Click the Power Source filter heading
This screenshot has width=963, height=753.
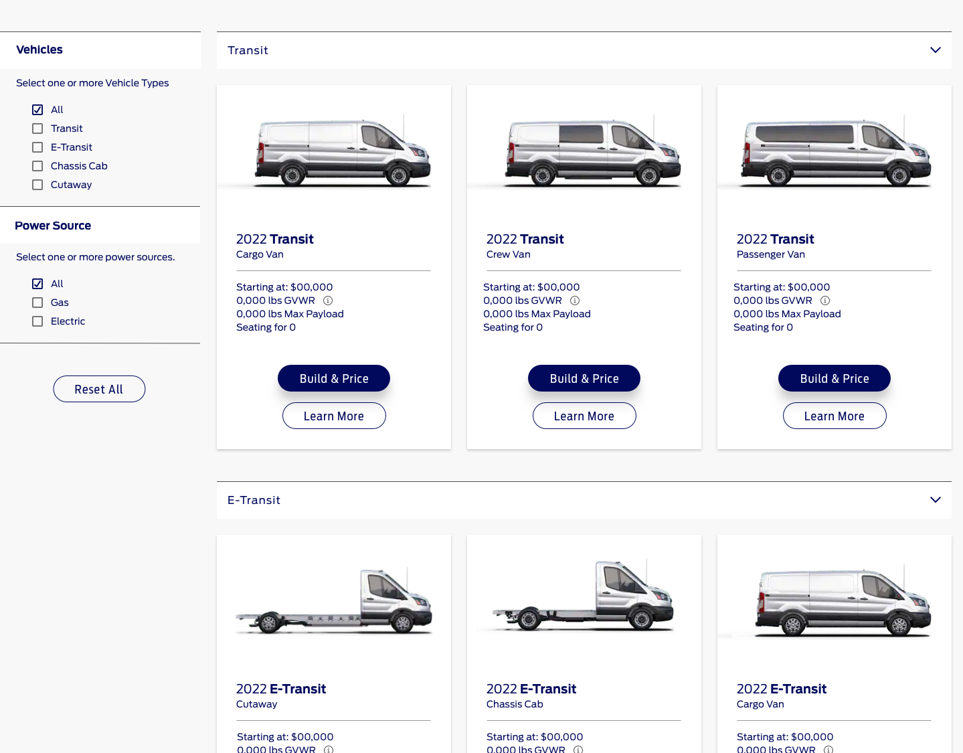click(53, 226)
